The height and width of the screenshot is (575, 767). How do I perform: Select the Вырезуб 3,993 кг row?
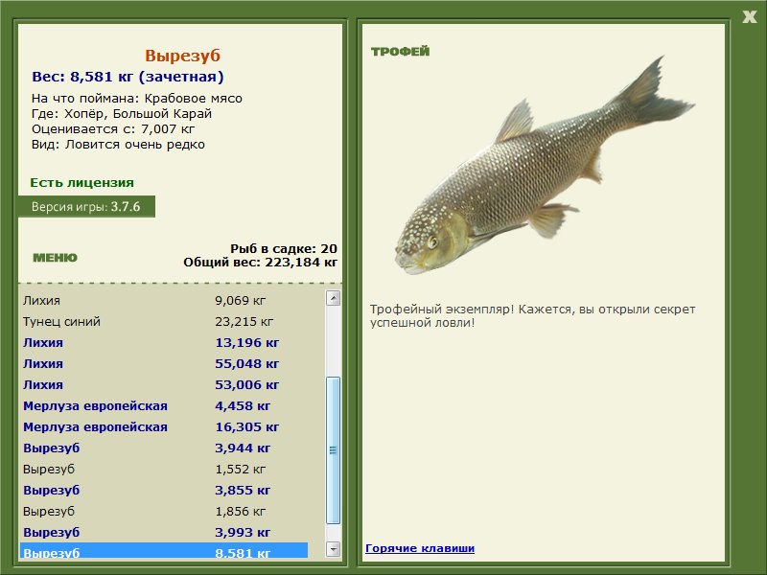tap(164, 532)
